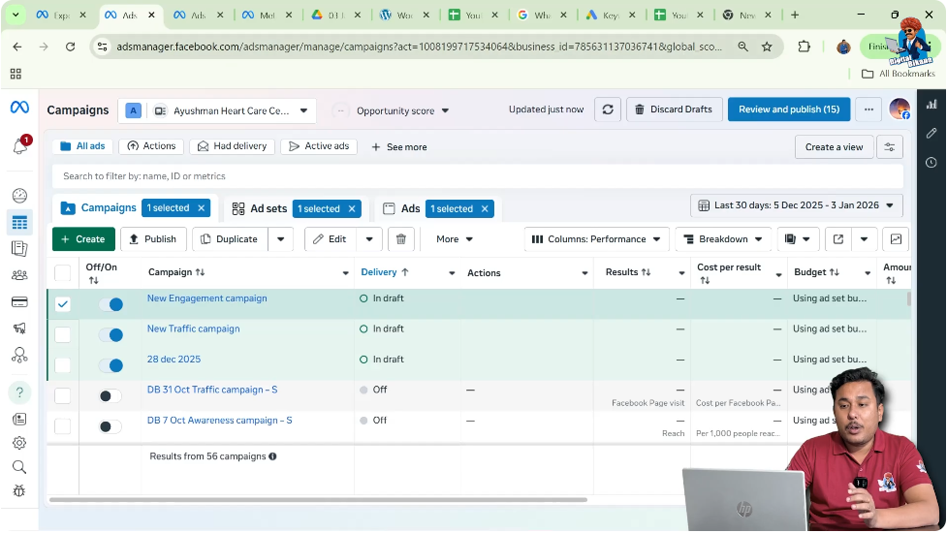Open the 28 dec 2025 campaign link
Screen dimensions: 947x533
(174, 360)
